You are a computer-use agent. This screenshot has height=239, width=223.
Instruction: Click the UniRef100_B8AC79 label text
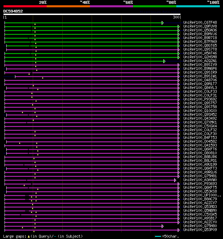[200, 199]
